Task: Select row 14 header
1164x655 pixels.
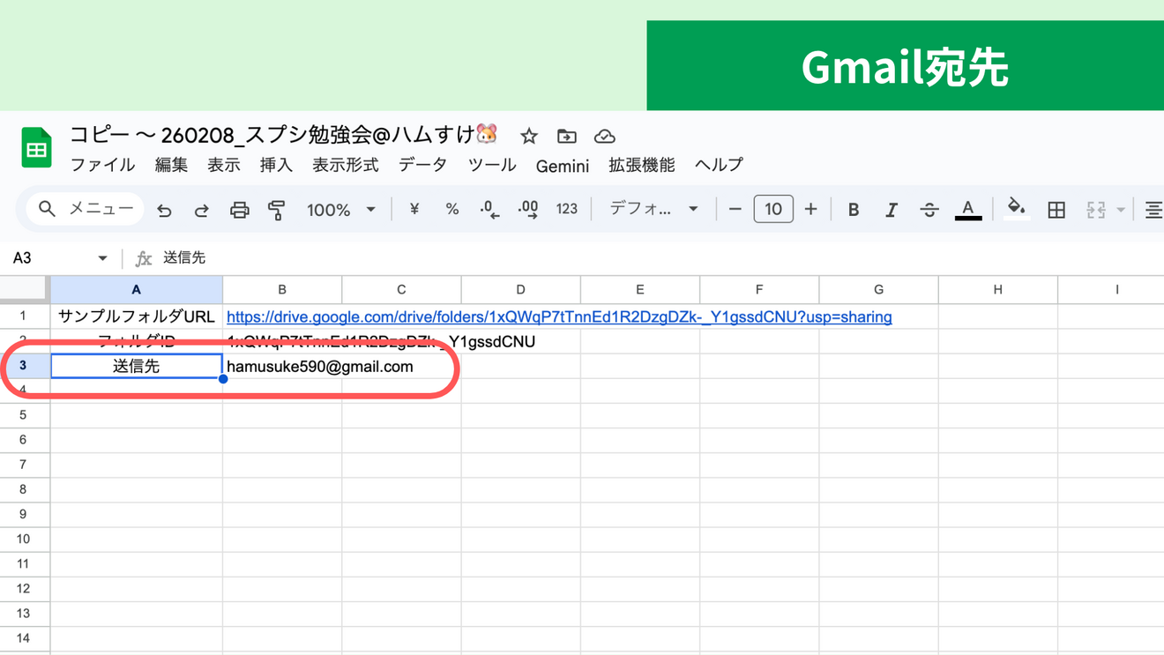Action: pos(24,638)
